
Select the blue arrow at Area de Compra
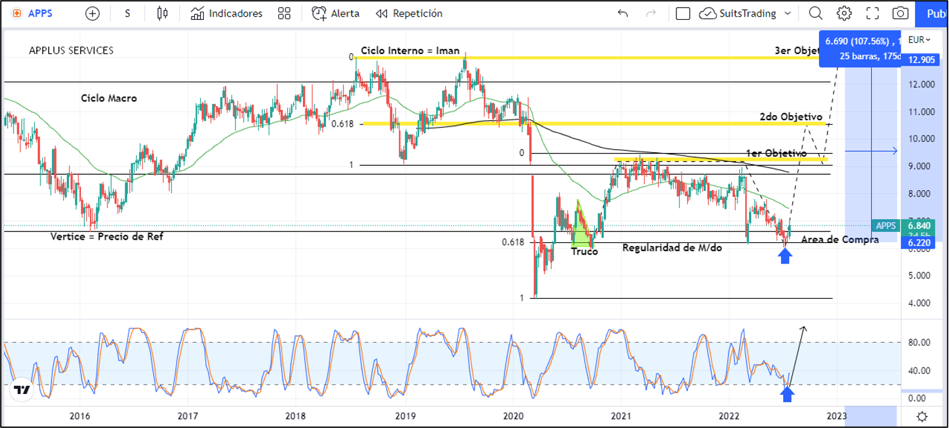pyautogui.click(x=785, y=256)
